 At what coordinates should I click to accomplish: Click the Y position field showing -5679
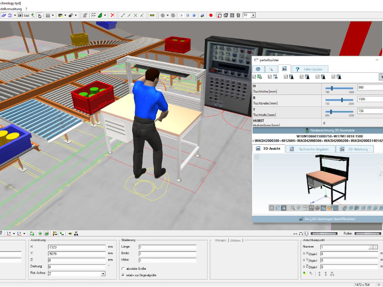(x=77, y=254)
